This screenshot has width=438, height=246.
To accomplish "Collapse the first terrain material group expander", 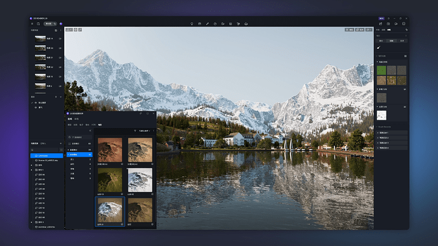I will [378, 62].
